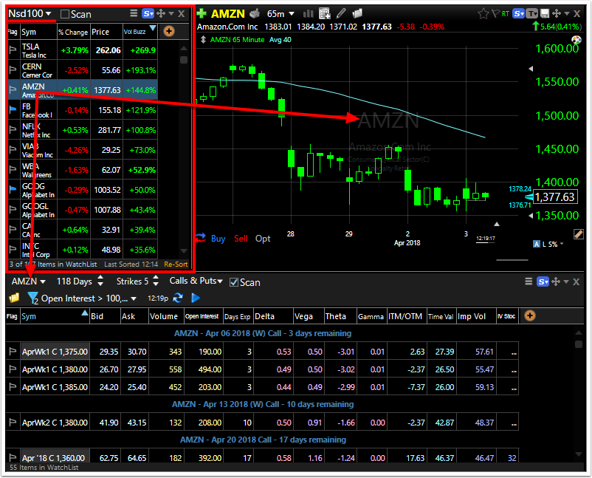Add a column with the watchlist plus button
This screenshot has width=592, height=478.
tap(169, 31)
